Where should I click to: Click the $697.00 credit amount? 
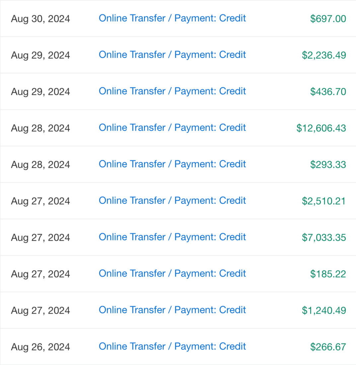pyautogui.click(x=328, y=19)
